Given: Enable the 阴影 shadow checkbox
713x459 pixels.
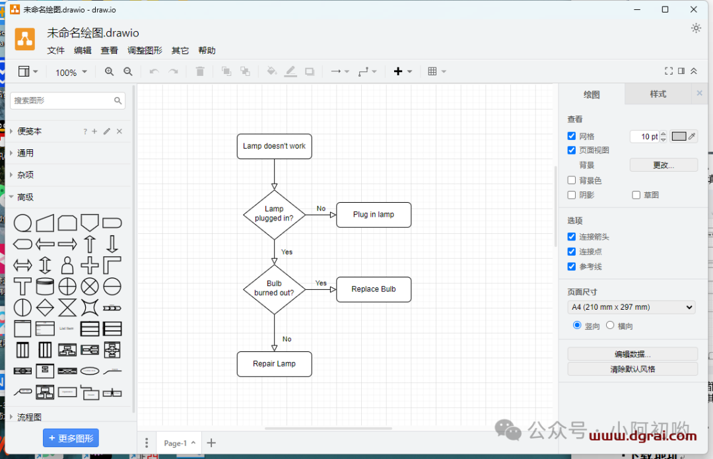Looking at the screenshot, I should click(x=572, y=195).
